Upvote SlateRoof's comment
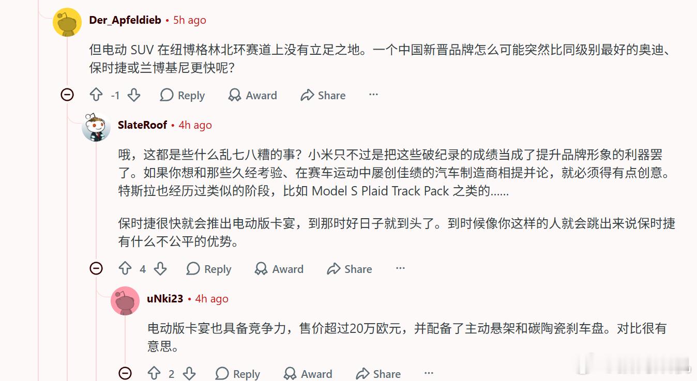The width and height of the screenshot is (697, 381). point(125,269)
